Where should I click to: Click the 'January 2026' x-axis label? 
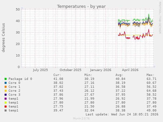tap(101, 70)
